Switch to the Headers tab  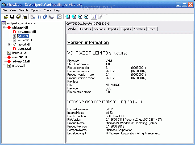click(85, 29)
